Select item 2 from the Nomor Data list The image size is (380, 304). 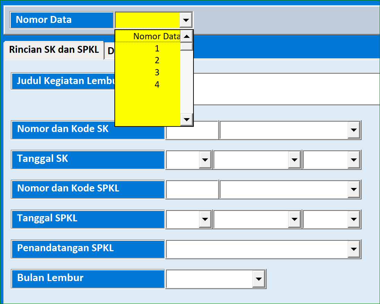point(157,60)
